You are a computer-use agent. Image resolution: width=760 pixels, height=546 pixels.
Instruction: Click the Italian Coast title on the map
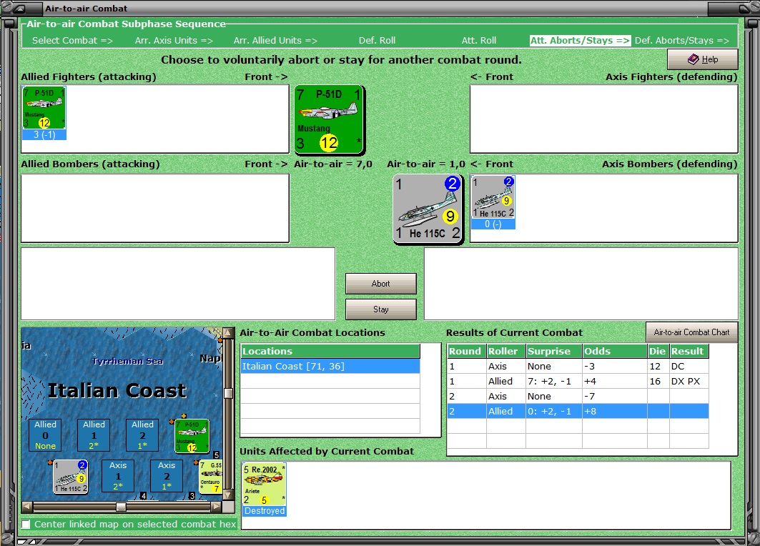tap(117, 390)
